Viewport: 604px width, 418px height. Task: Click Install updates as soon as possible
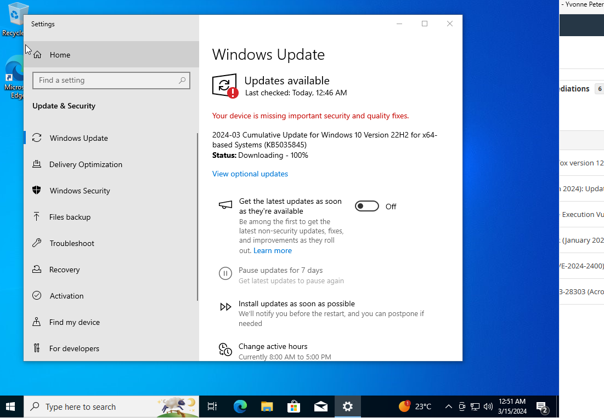click(297, 304)
